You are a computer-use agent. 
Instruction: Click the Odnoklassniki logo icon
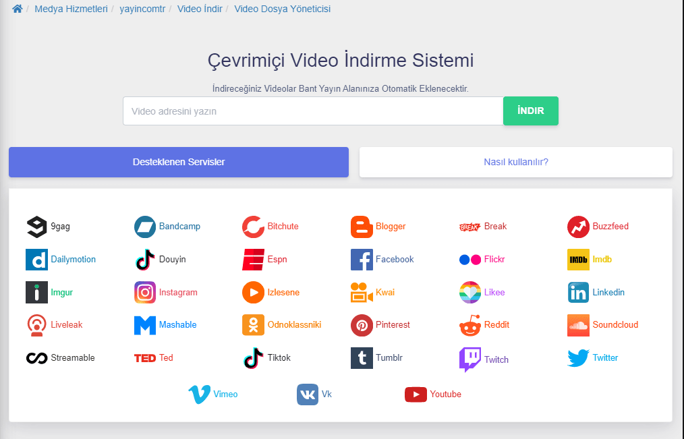coord(253,325)
